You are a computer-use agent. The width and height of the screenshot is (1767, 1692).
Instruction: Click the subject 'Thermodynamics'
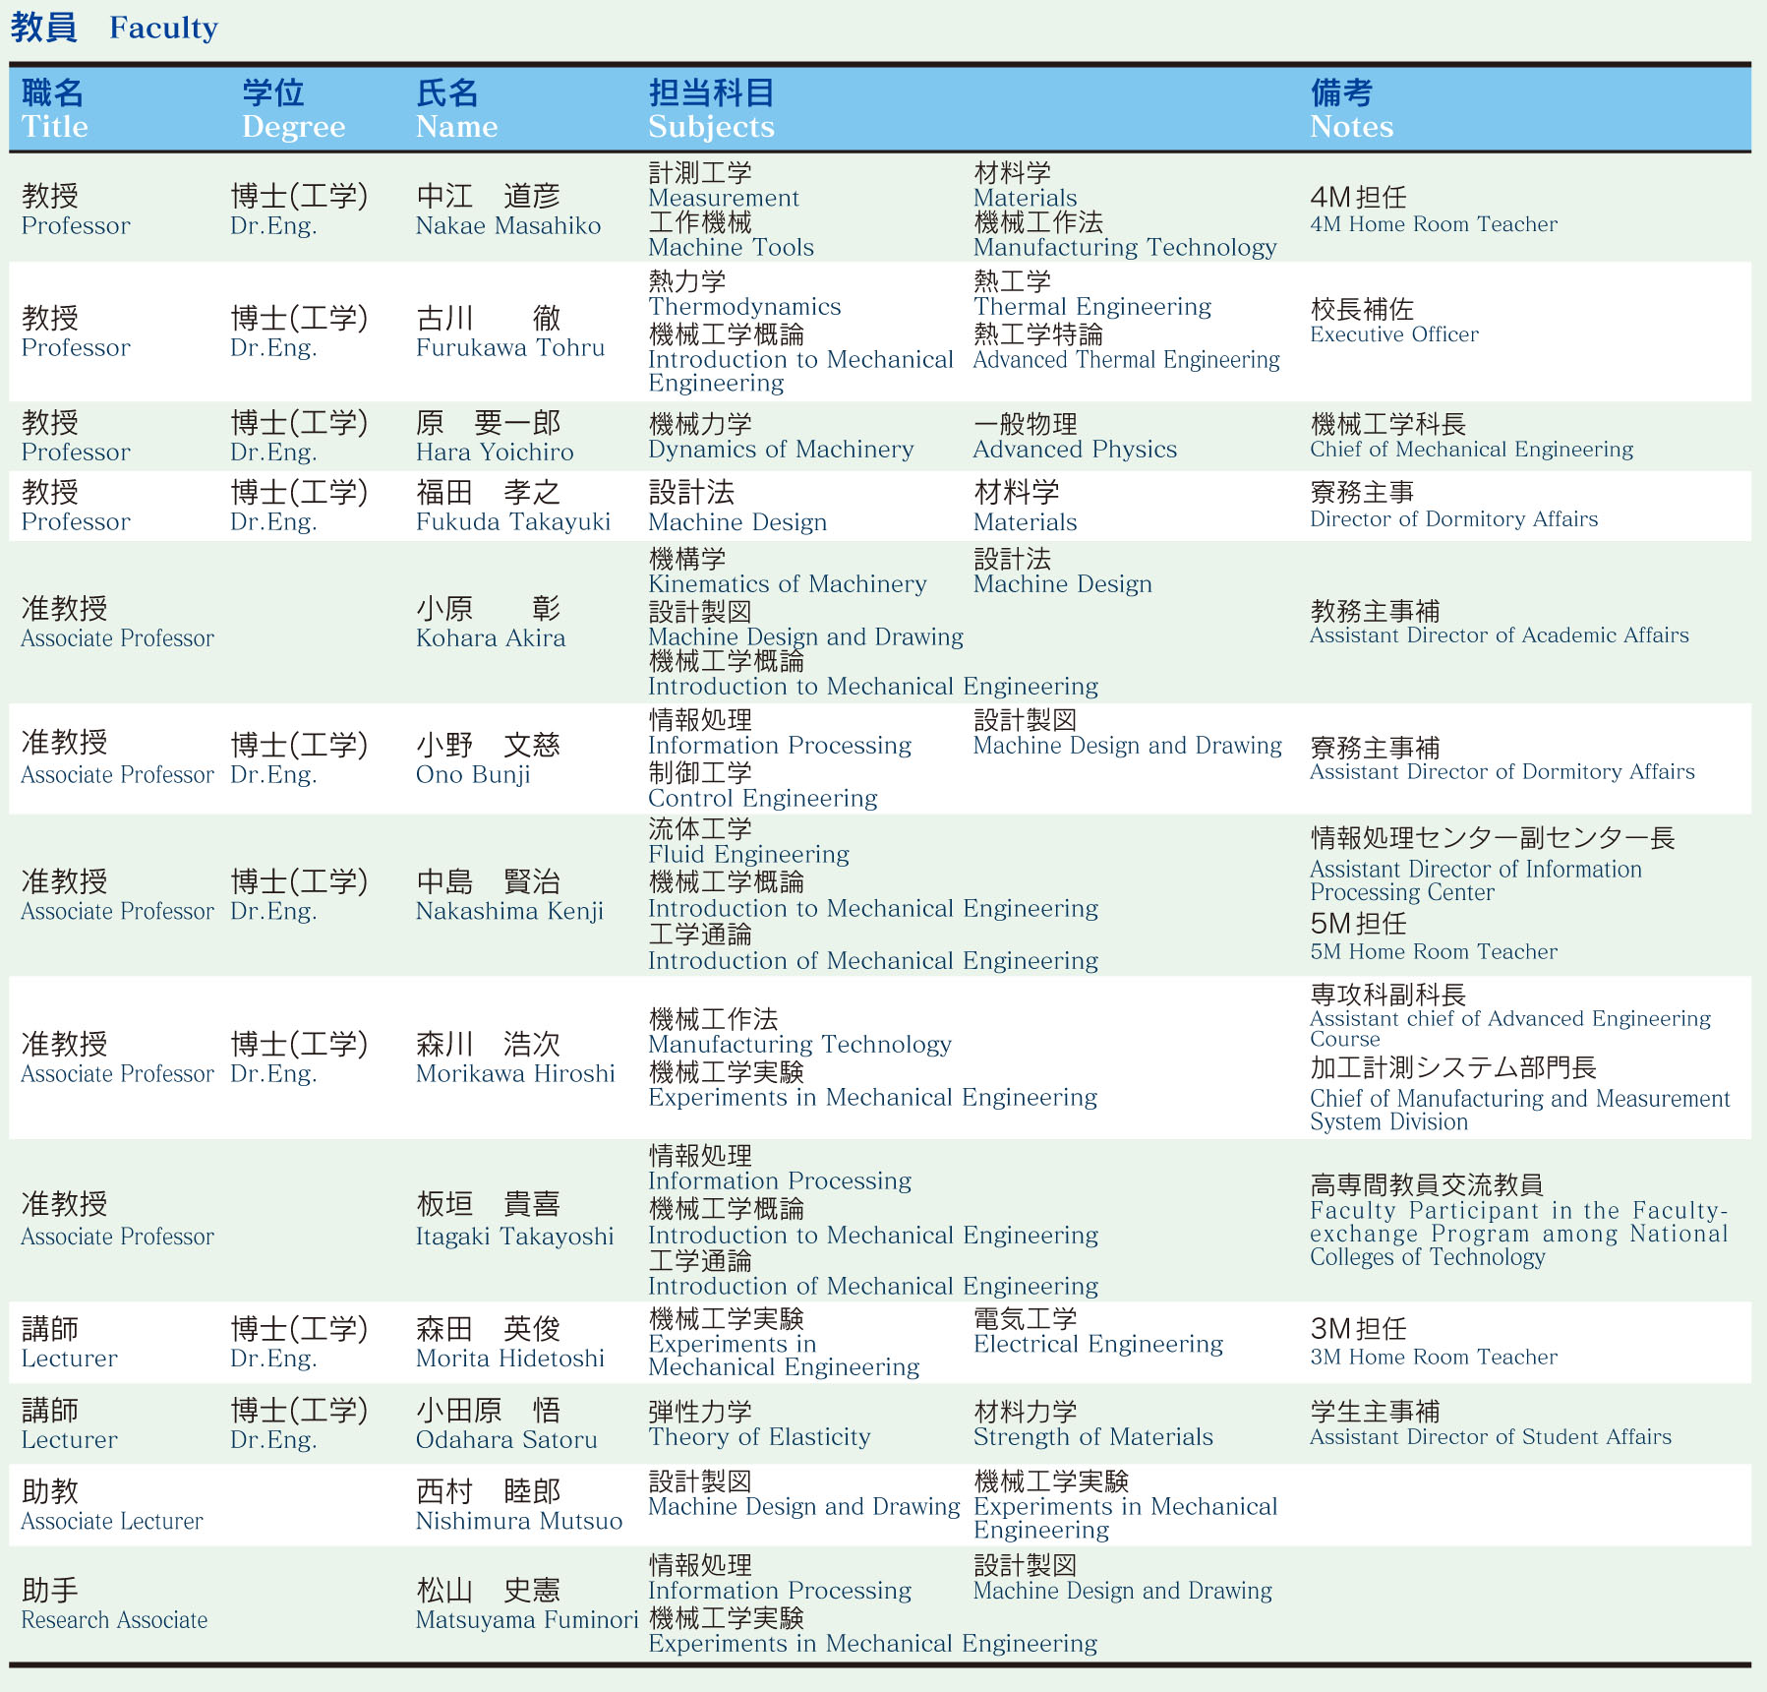pyautogui.click(x=744, y=307)
